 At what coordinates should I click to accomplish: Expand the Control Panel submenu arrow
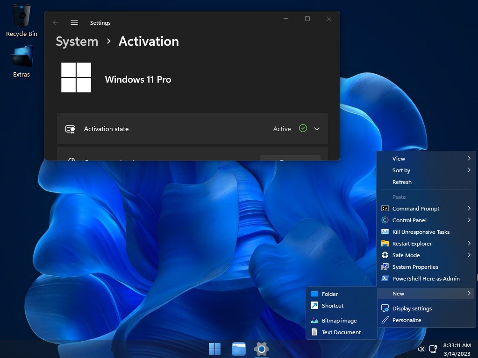coord(469,220)
